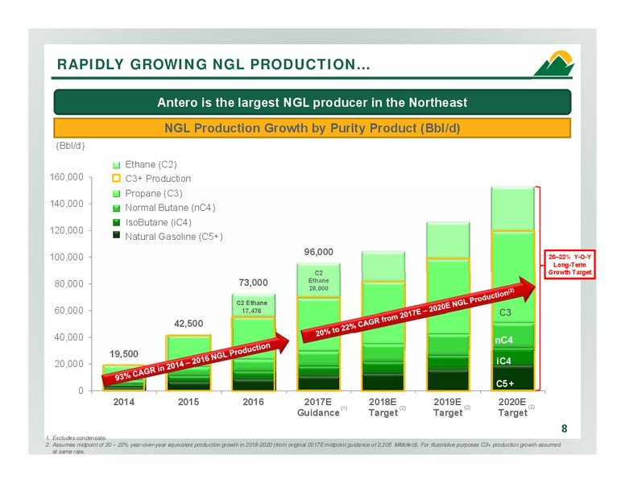Viewport: 625px width, 483px height.
Task: Click the '2016' x-axis label
Action: click(253, 402)
